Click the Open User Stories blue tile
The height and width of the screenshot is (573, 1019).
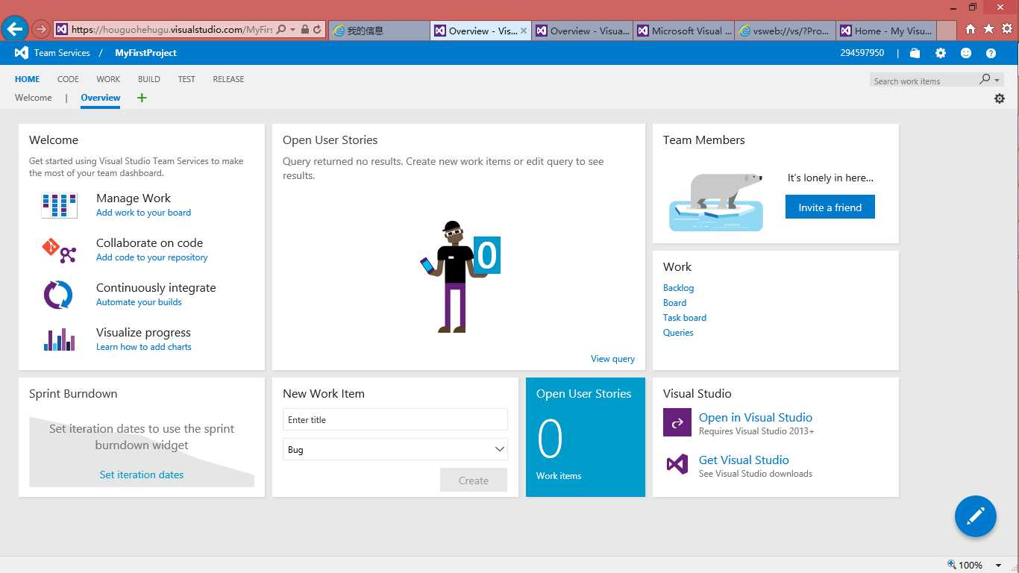coord(586,437)
